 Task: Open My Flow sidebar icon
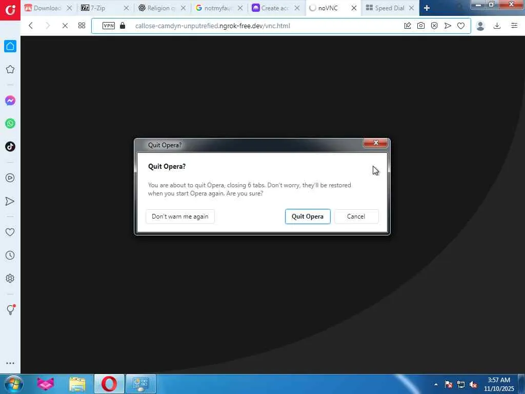10,201
